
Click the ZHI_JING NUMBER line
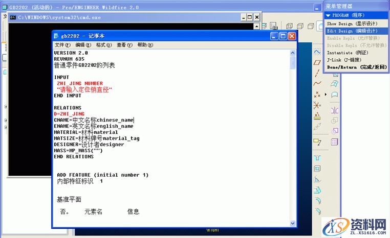click(x=80, y=83)
